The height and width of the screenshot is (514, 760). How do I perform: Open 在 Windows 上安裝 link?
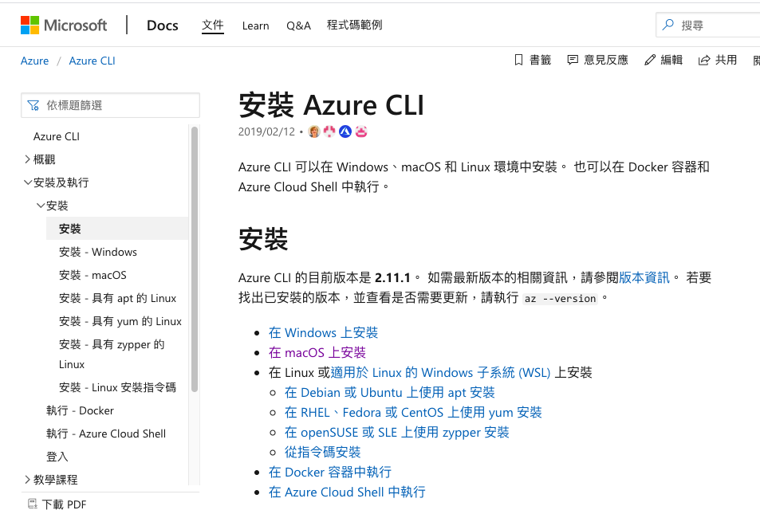click(323, 333)
